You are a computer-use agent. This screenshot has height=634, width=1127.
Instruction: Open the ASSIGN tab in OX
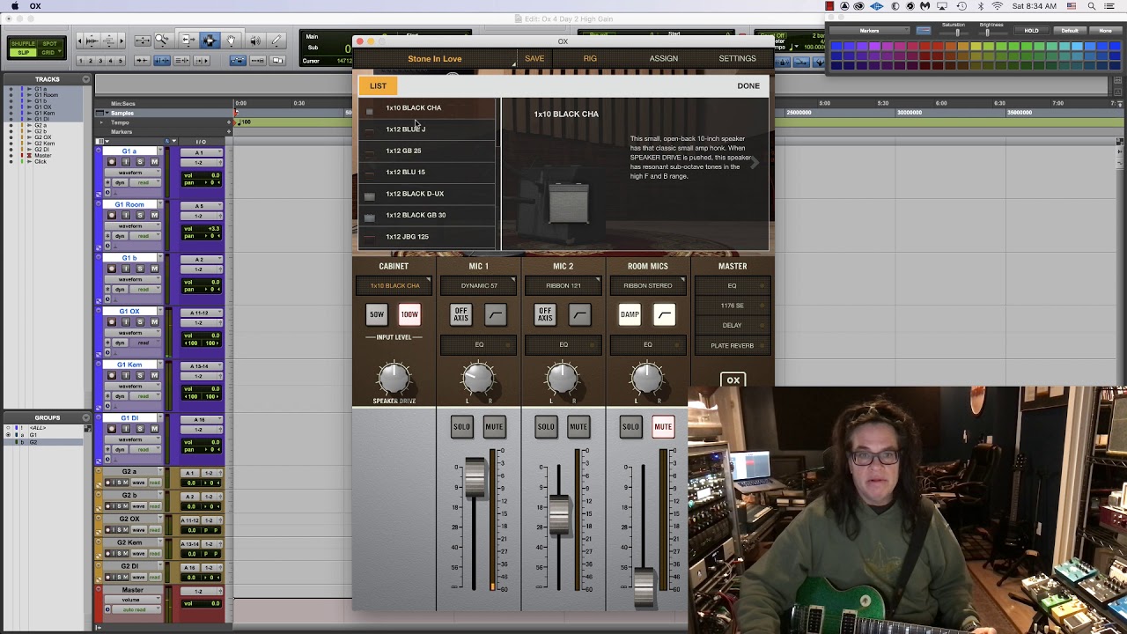[664, 59]
